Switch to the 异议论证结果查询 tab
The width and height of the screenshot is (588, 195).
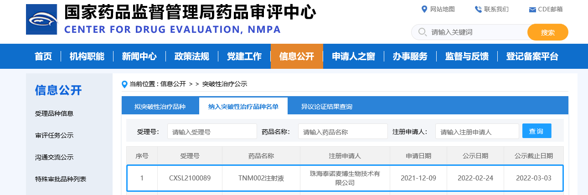pyautogui.click(x=326, y=107)
